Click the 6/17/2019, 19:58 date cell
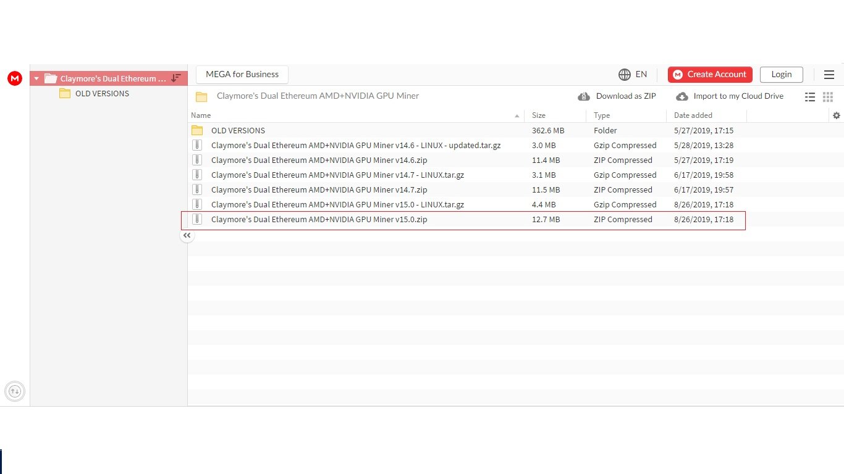 tap(704, 175)
